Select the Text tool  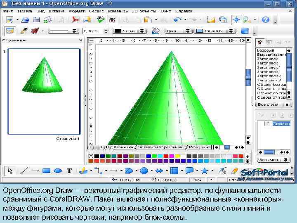[x=69, y=171]
